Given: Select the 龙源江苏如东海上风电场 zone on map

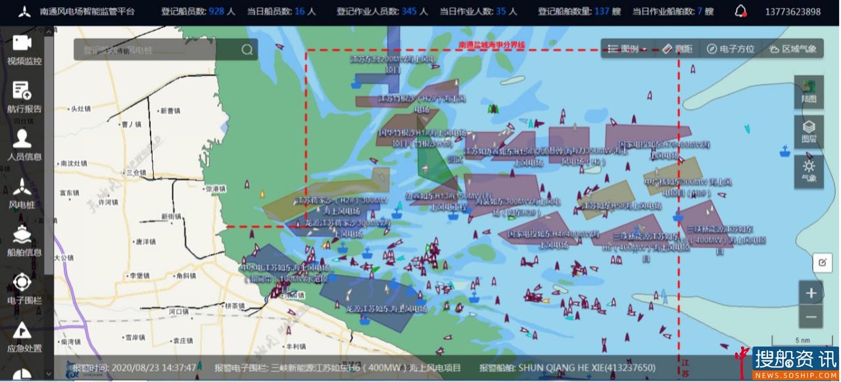Looking at the screenshot, I should [x=387, y=308].
